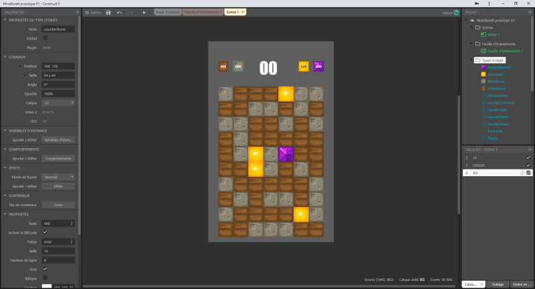
Task: Switch to Tuilage bottom tab
Action: [x=498, y=284]
